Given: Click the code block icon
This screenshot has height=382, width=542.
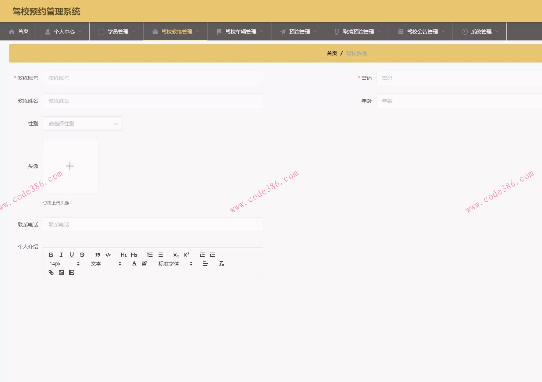Looking at the screenshot, I should [x=108, y=255].
